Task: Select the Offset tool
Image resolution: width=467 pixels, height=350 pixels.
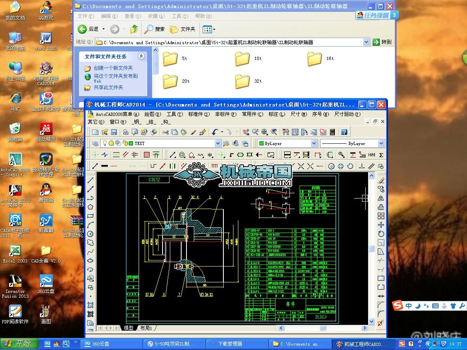Action: [x=381, y=207]
